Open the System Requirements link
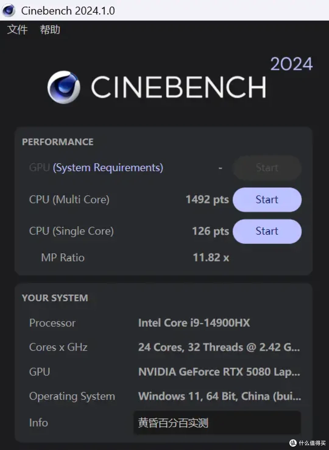Image resolution: width=329 pixels, height=450 pixels. (108, 168)
